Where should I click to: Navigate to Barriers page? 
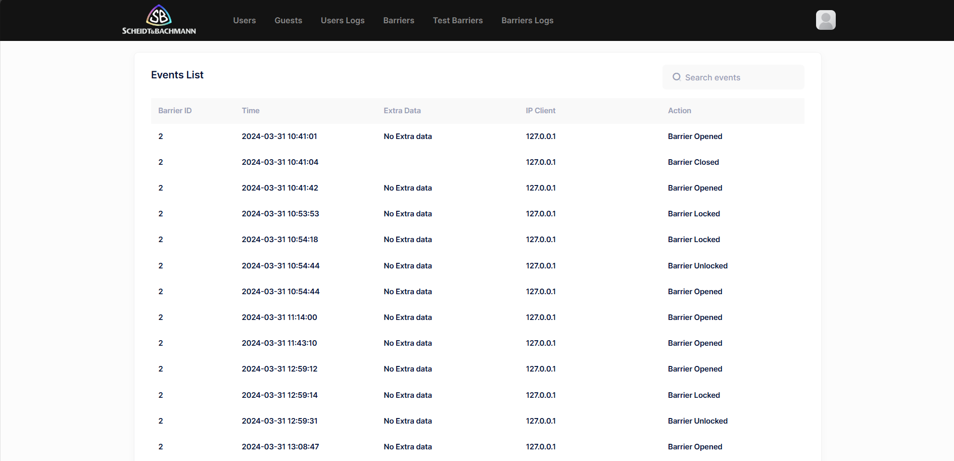click(399, 20)
